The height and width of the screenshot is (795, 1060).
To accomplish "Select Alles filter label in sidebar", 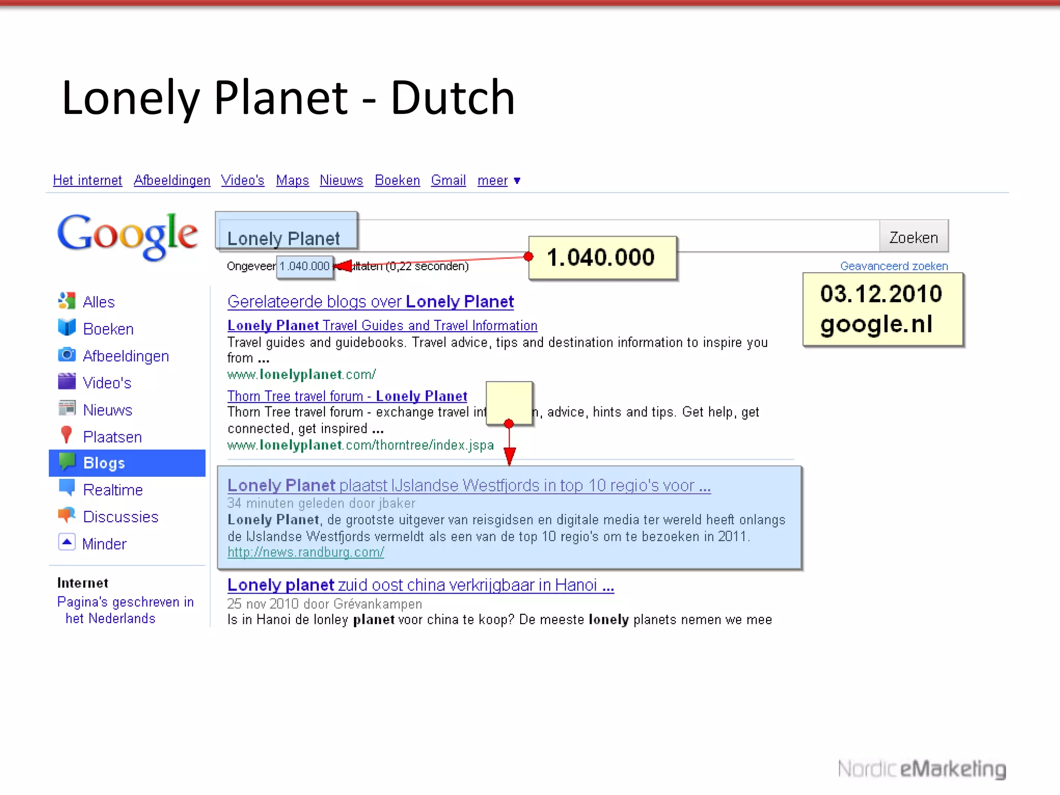I will point(99,302).
